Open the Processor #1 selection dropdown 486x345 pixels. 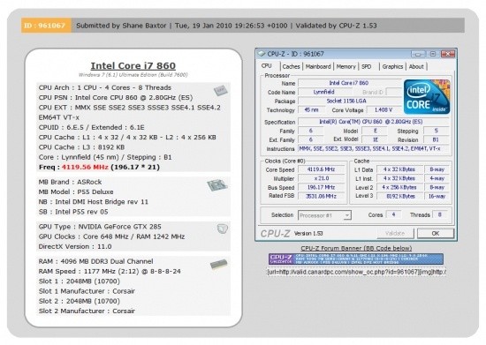324,215
